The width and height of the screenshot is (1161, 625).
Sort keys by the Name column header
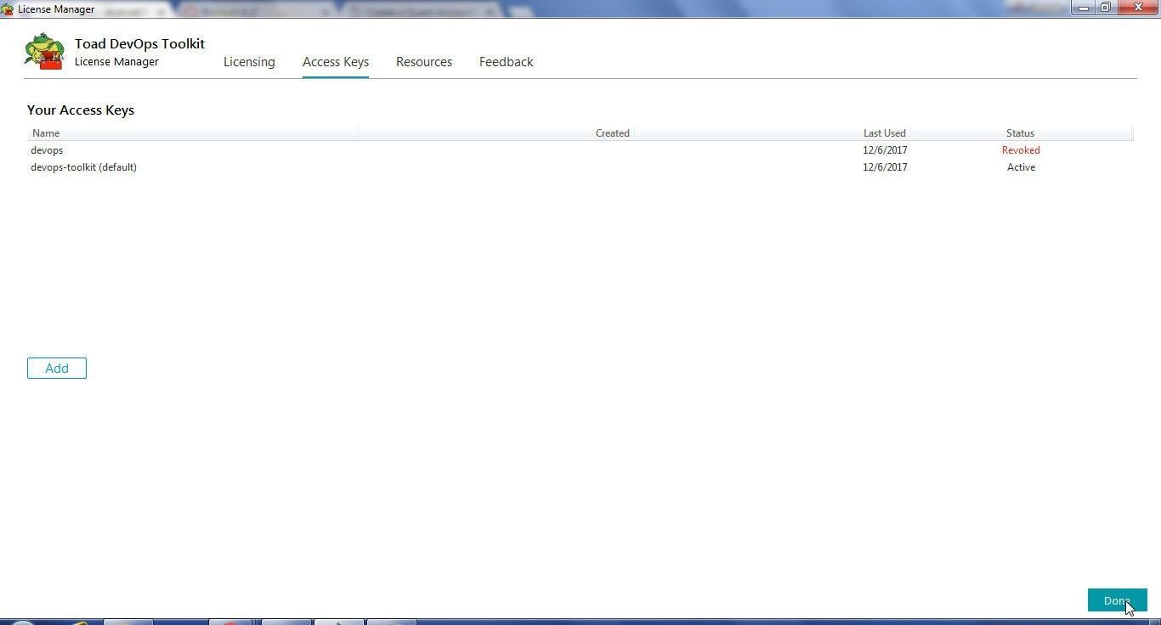[193, 133]
